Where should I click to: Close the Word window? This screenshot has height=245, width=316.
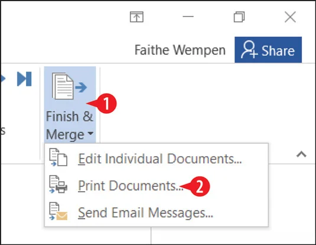tap(290, 17)
